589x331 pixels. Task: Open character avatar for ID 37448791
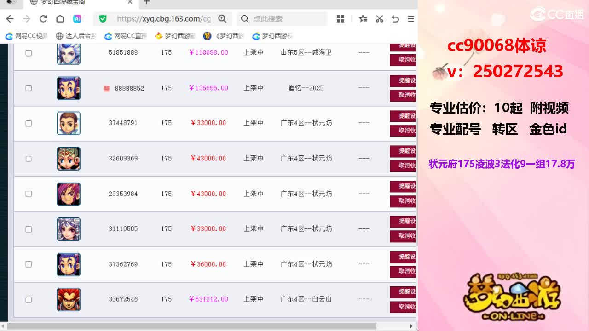point(69,123)
